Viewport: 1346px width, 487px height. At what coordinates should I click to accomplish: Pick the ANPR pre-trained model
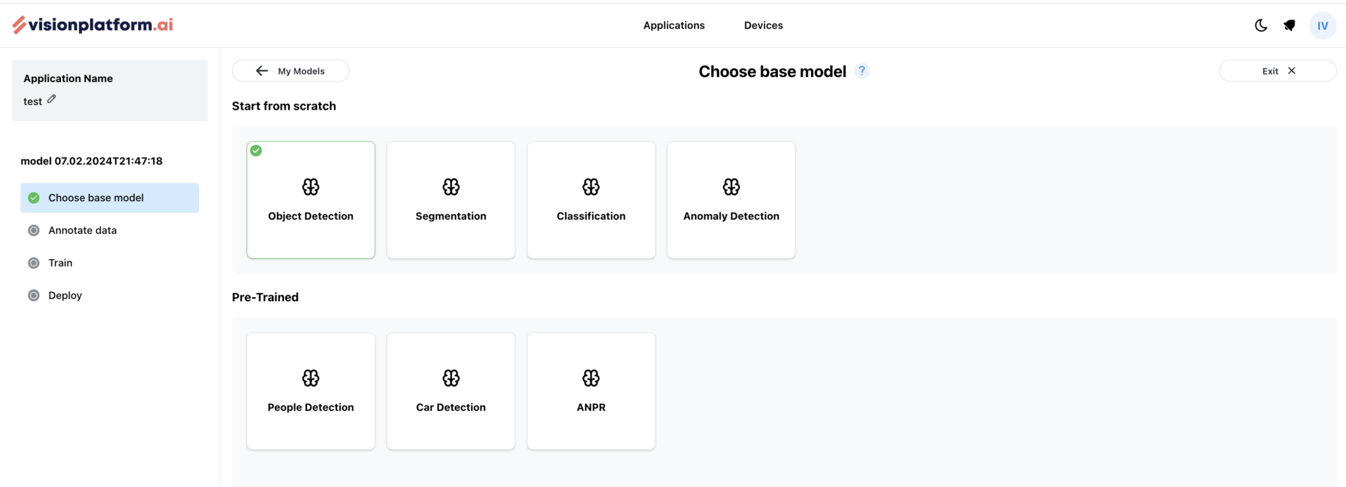coord(591,391)
